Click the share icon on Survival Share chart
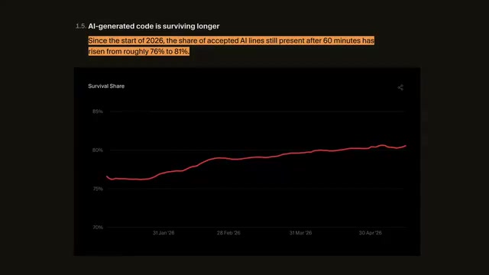489x275 pixels. pos(400,88)
